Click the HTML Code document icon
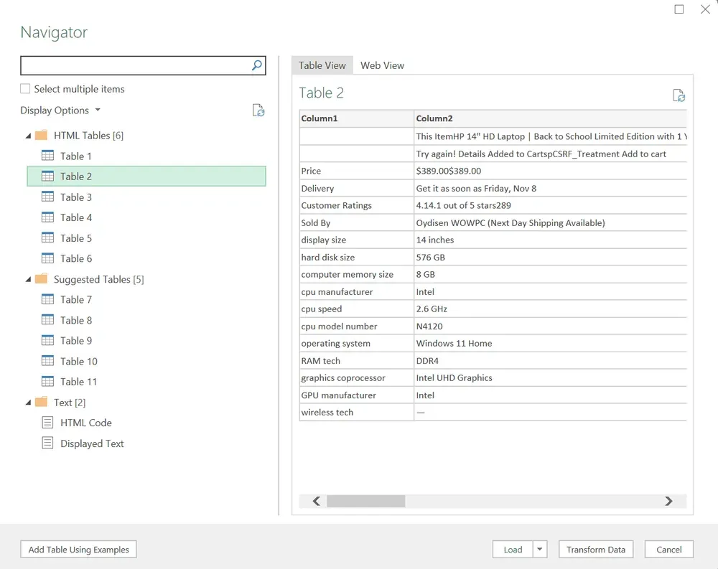Screen dimensions: 718x569 tap(47, 422)
